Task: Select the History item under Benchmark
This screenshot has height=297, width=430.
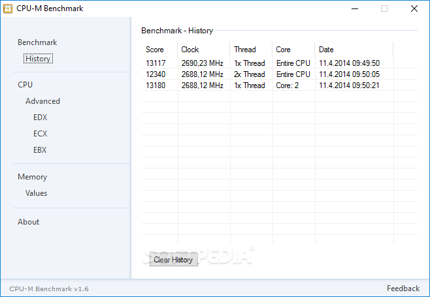Action: (x=38, y=59)
